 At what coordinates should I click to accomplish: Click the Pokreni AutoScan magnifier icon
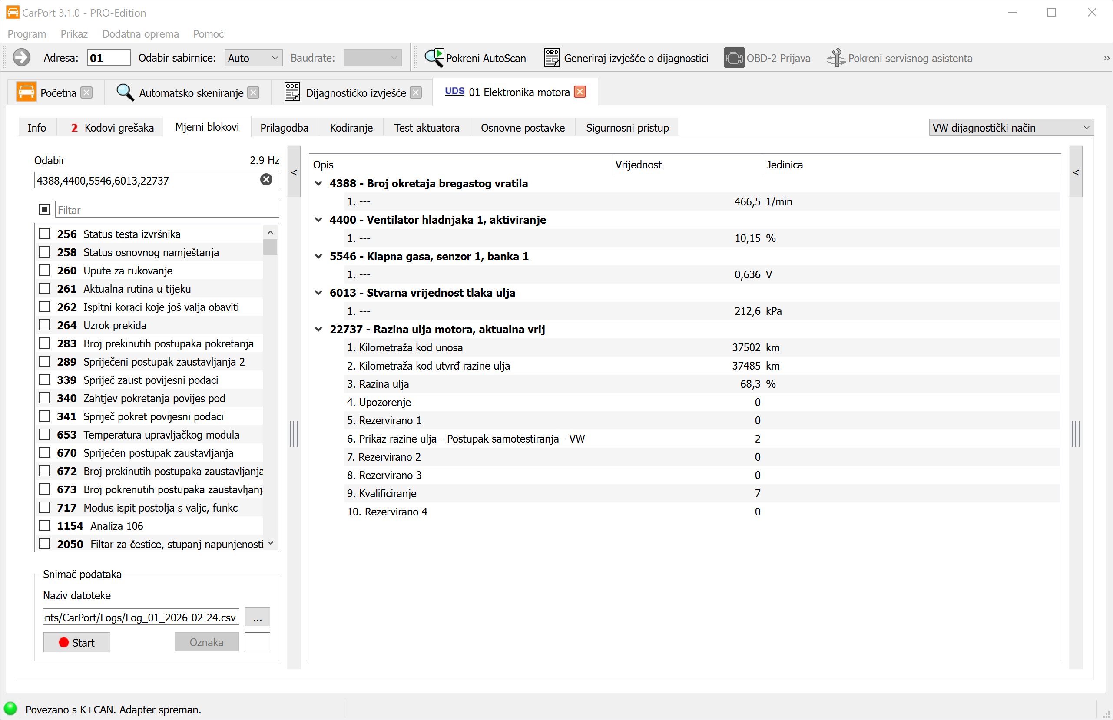pos(434,58)
